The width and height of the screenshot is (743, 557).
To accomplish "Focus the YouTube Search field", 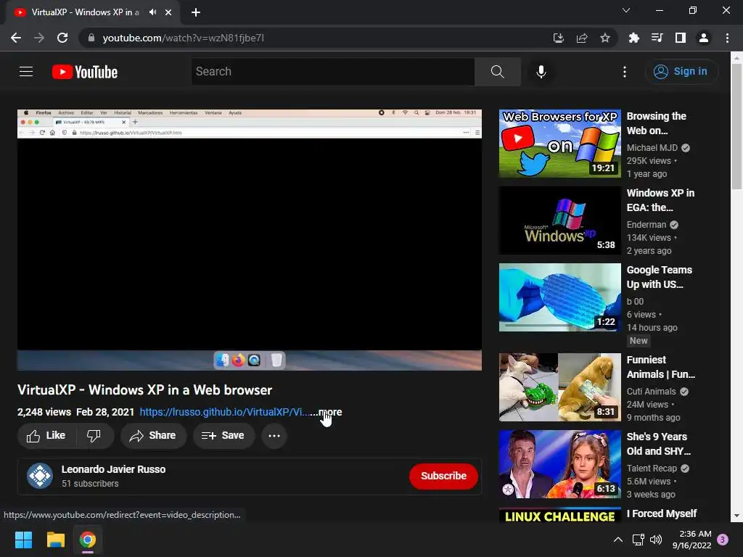I will (x=332, y=72).
